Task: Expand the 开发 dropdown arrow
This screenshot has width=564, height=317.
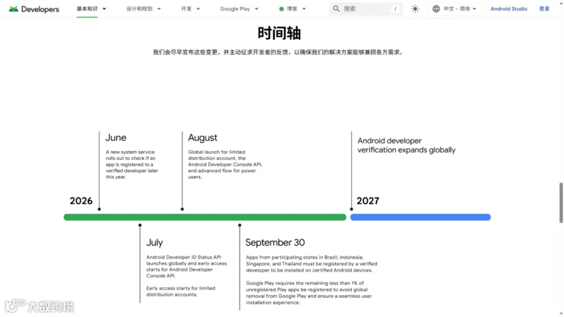Action: (198, 9)
